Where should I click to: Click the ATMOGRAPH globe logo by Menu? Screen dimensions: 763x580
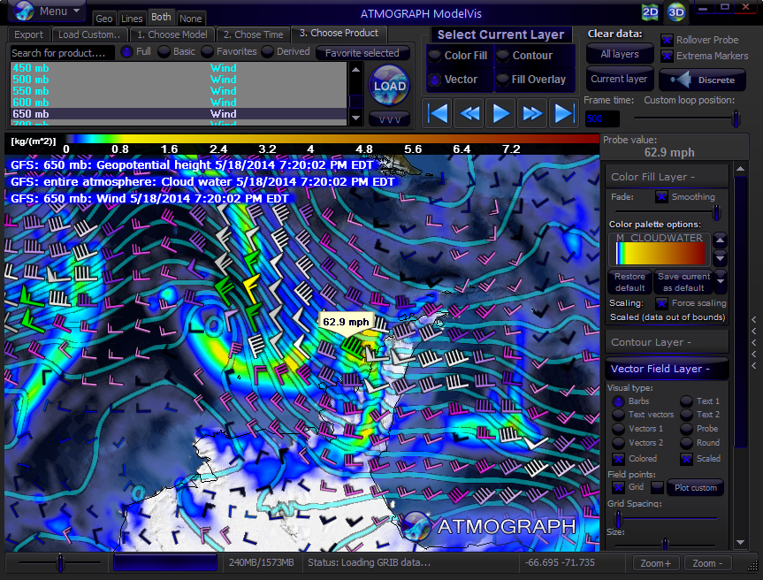click(x=24, y=11)
